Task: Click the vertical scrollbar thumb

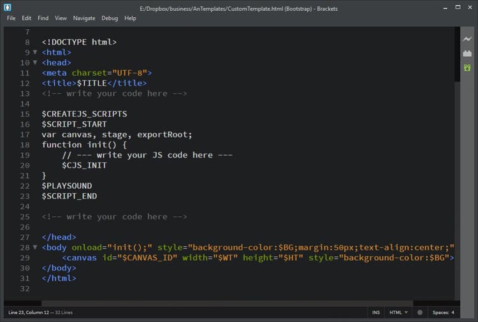Action: (457, 54)
